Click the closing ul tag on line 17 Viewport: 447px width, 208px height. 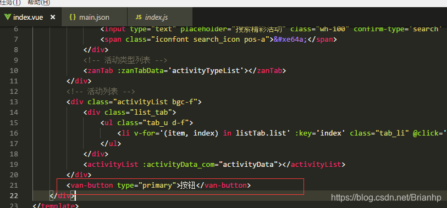click(x=111, y=144)
